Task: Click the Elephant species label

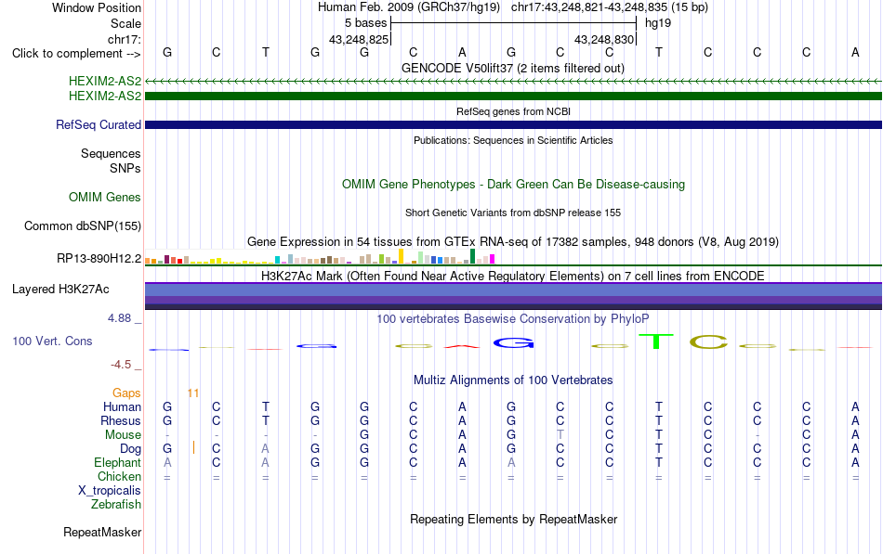Action: [118, 463]
